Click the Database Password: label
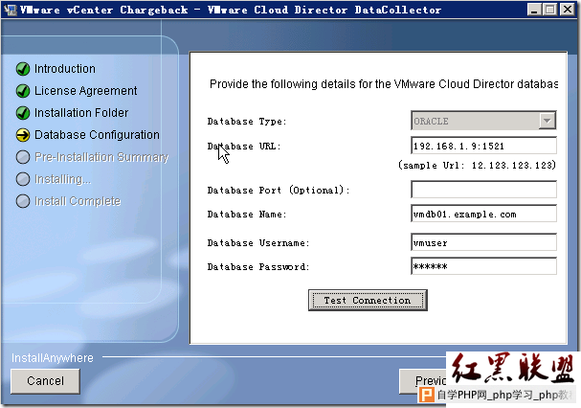Image resolution: width=581 pixels, height=408 pixels. 258,266
